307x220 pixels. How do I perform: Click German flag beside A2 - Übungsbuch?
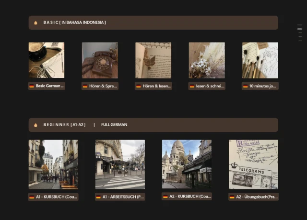click(232, 197)
